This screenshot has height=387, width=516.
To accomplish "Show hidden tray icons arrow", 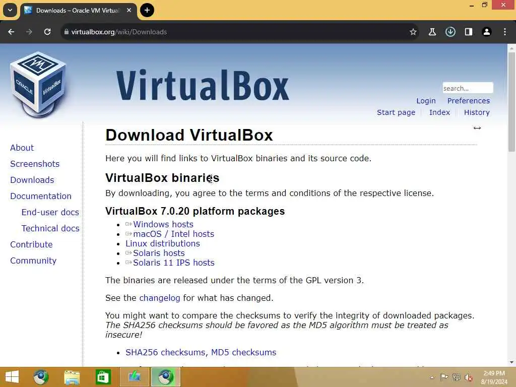I will (x=432, y=377).
